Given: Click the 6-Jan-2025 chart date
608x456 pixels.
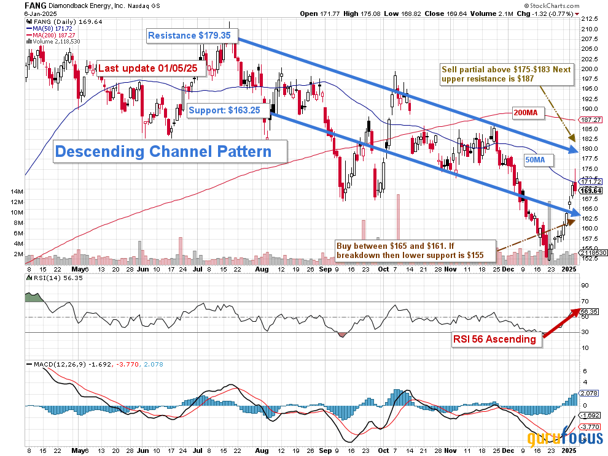Looking at the screenshot, I should [x=41, y=14].
